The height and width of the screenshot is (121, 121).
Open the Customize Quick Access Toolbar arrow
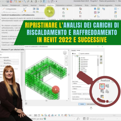57,2
